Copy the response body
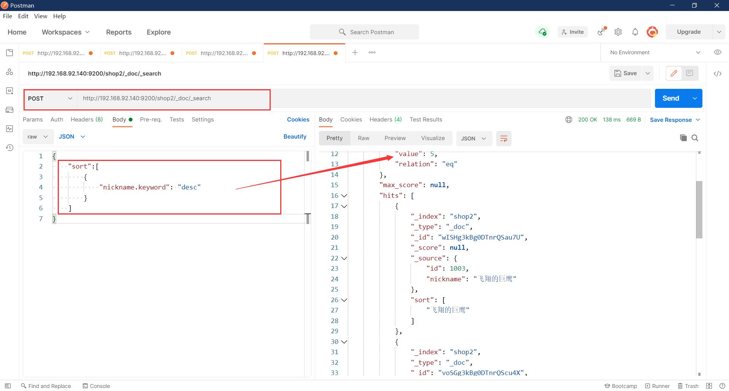This screenshot has width=729, height=391. [683, 138]
